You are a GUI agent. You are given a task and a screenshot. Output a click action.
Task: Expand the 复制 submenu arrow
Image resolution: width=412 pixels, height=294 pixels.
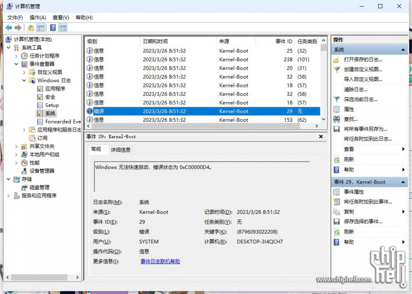[403, 212]
